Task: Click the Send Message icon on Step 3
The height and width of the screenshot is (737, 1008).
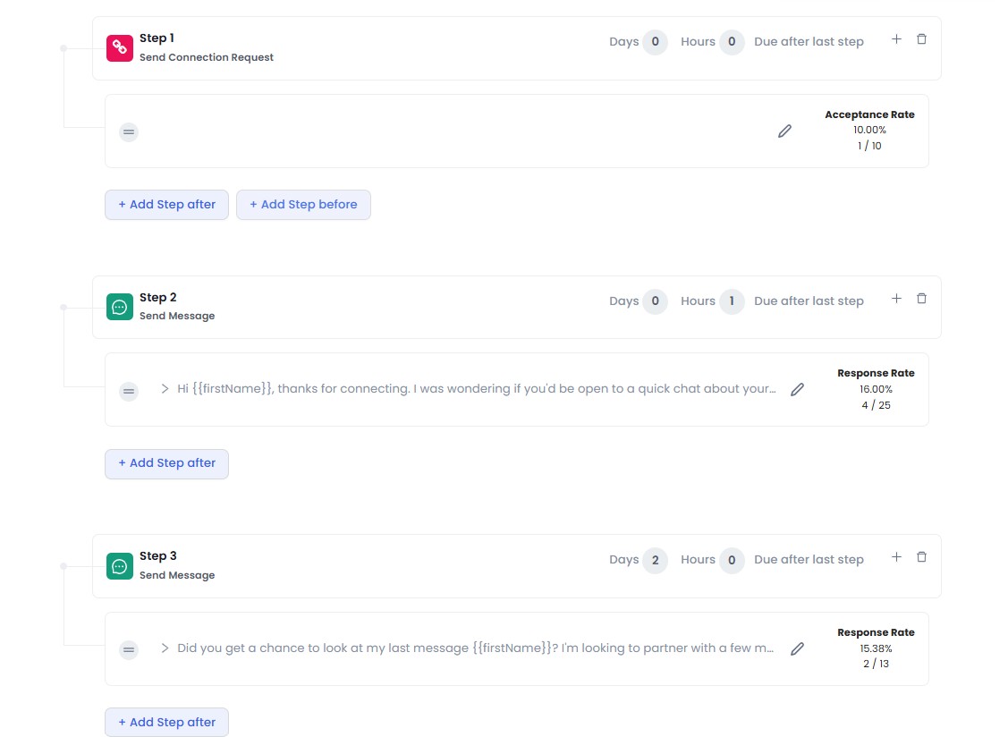Action: click(120, 565)
